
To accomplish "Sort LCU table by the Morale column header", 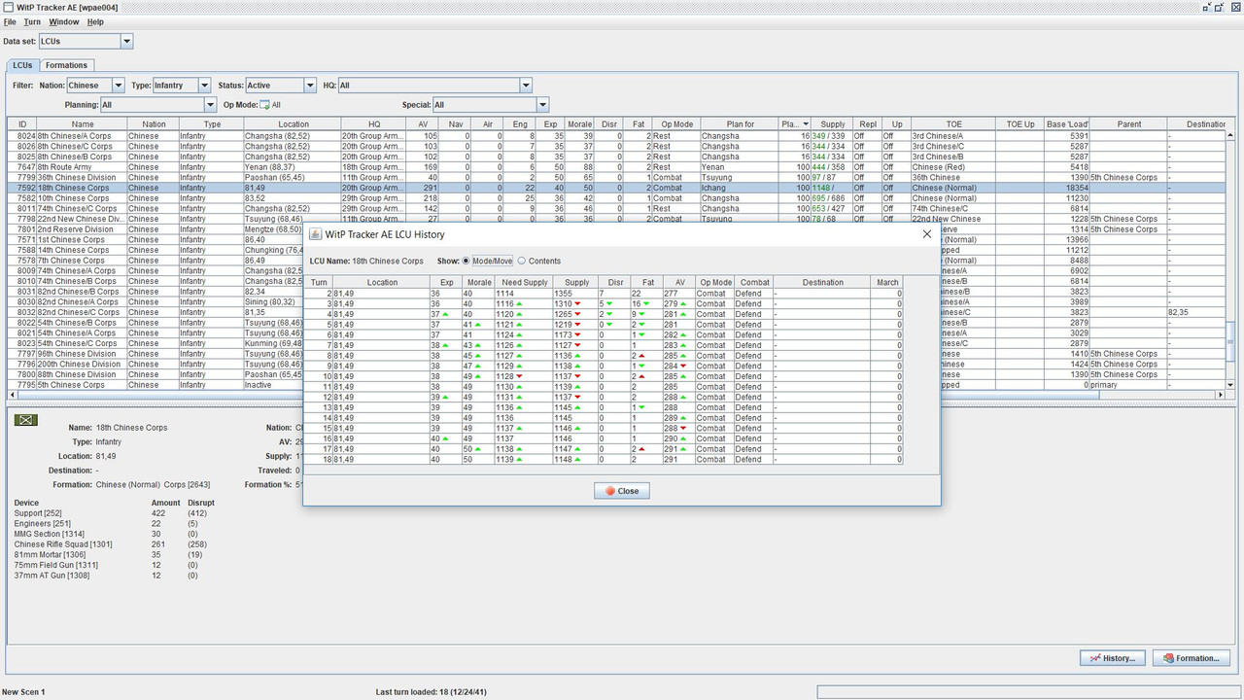I will (x=579, y=124).
